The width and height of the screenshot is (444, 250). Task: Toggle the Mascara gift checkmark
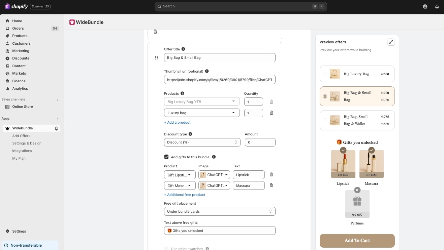click(x=371, y=150)
